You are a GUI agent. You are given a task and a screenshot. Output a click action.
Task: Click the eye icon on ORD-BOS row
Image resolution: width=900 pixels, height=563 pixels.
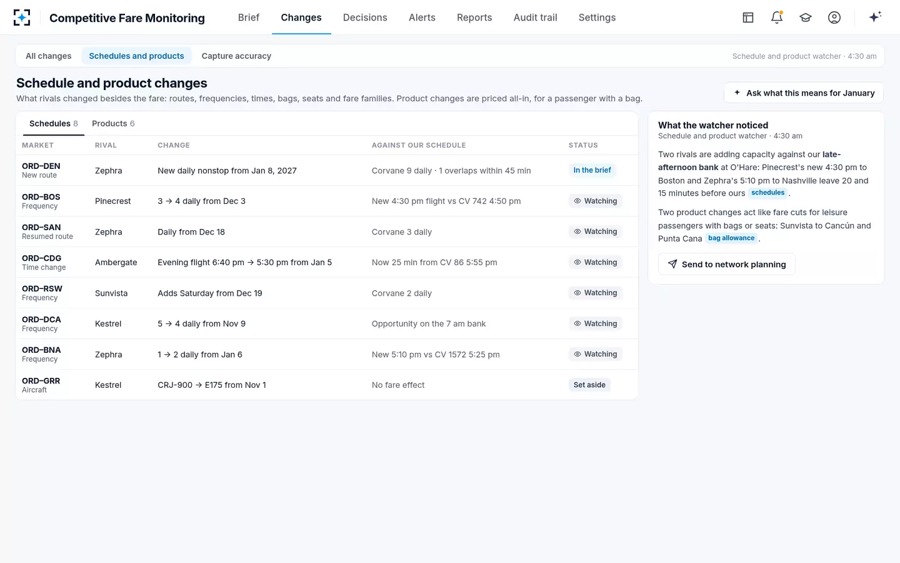click(577, 201)
